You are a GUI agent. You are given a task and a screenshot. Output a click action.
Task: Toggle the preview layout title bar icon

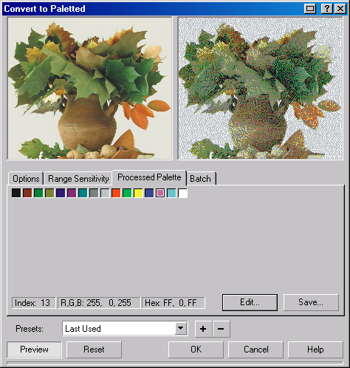(310, 9)
